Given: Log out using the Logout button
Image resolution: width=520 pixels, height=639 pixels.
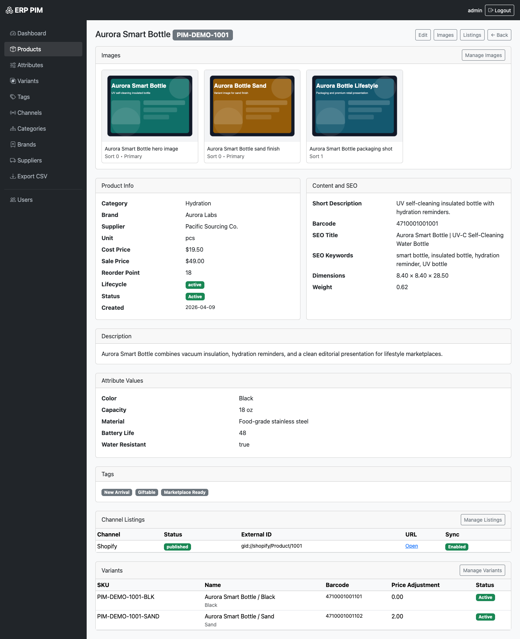Looking at the screenshot, I should (x=499, y=10).
